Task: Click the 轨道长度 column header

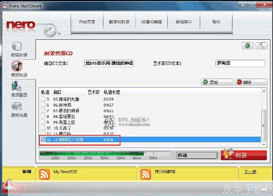Action: (112, 92)
